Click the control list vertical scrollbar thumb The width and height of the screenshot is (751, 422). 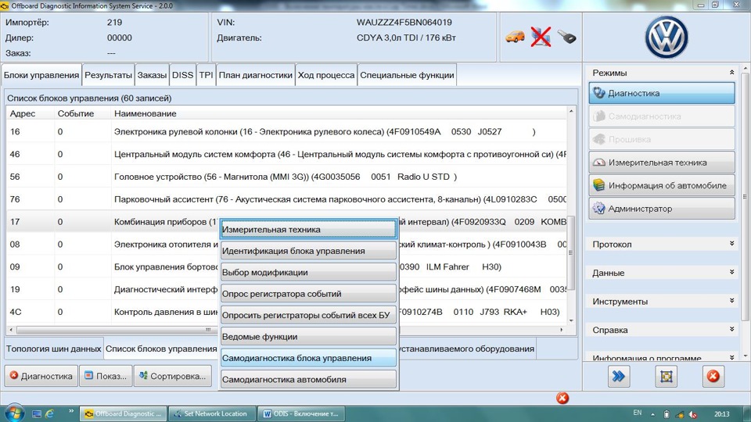(571, 252)
